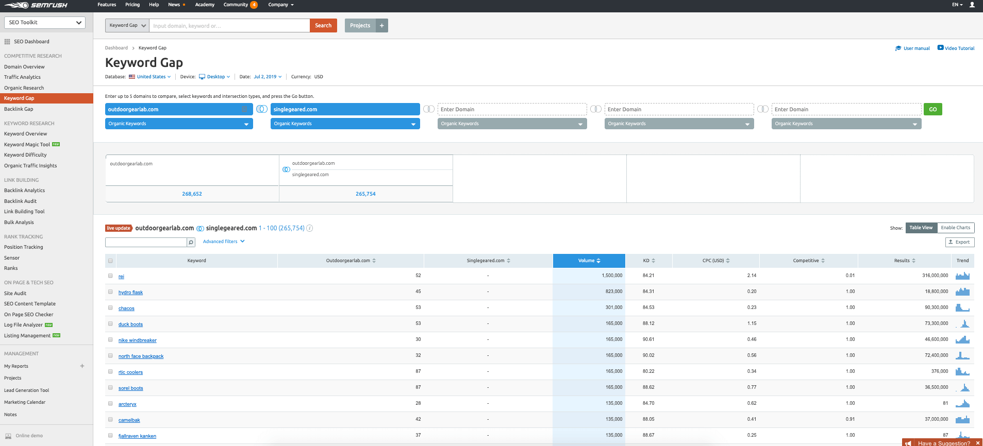Check the nike windbreaker row
The width and height of the screenshot is (983, 446).
110,339
